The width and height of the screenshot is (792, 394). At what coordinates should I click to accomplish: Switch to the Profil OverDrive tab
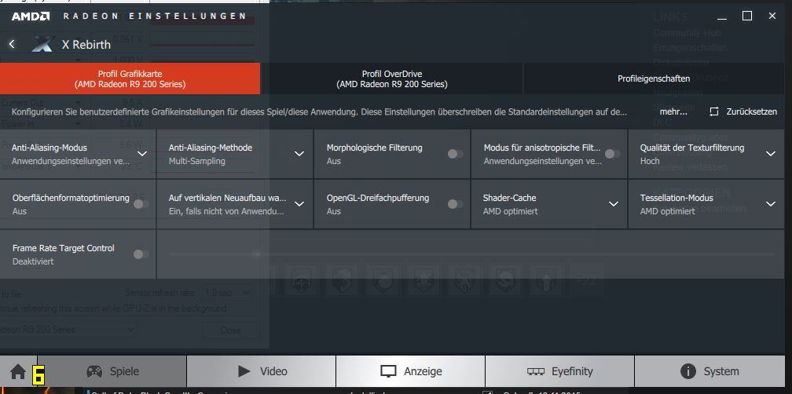(x=391, y=78)
